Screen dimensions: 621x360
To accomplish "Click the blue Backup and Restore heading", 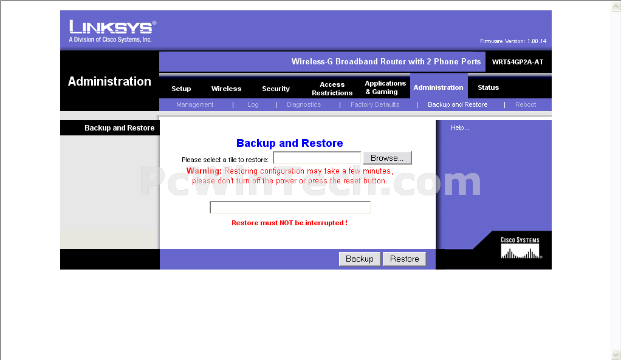I will pos(289,143).
